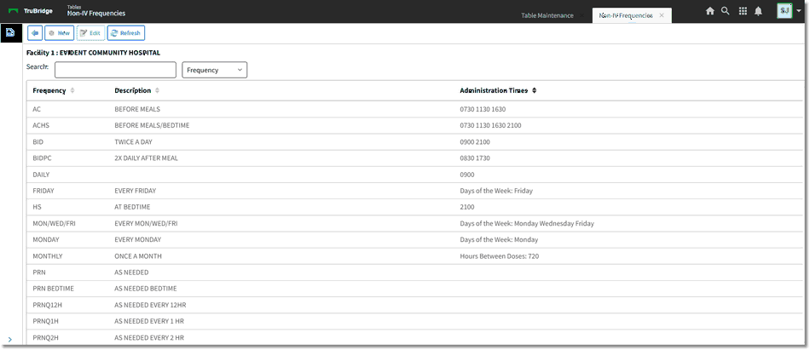Open the apps grid icon

click(x=743, y=11)
